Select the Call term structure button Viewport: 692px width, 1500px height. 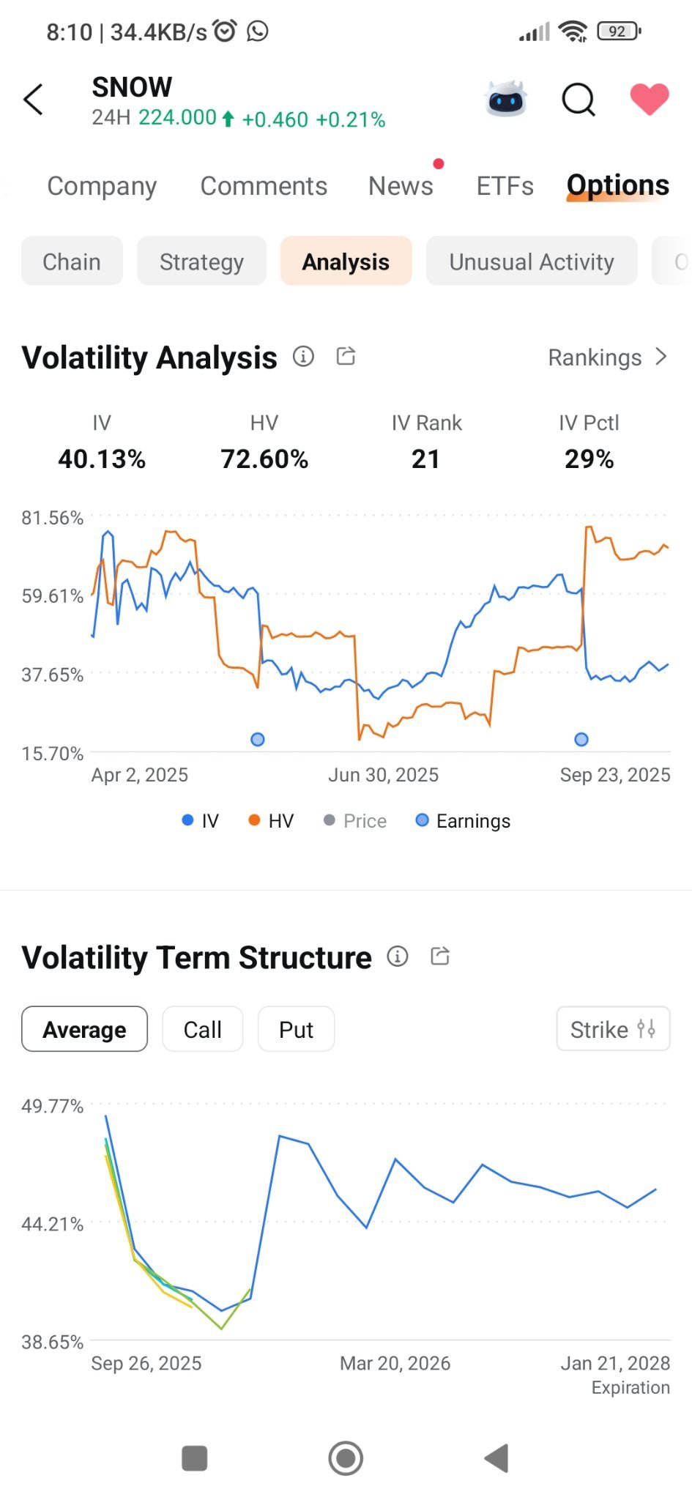pos(202,1029)
